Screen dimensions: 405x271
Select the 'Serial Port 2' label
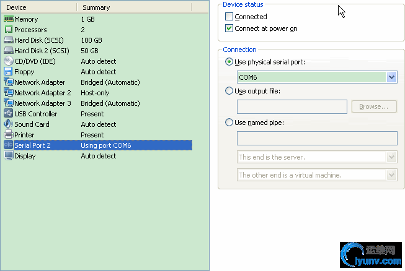tap(32, 145)
